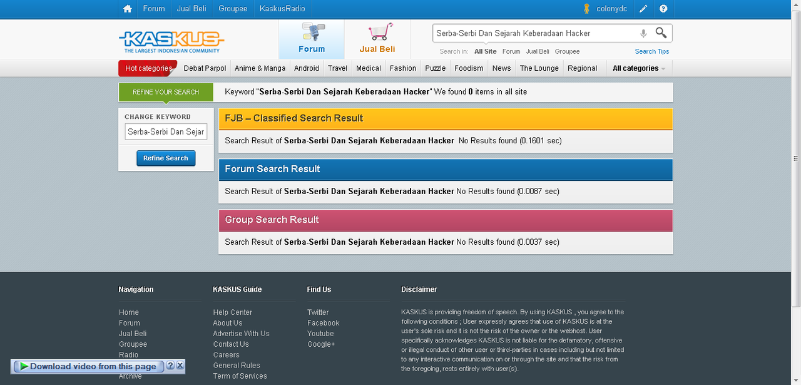Set search scope to All Site

tap(486, 51)
